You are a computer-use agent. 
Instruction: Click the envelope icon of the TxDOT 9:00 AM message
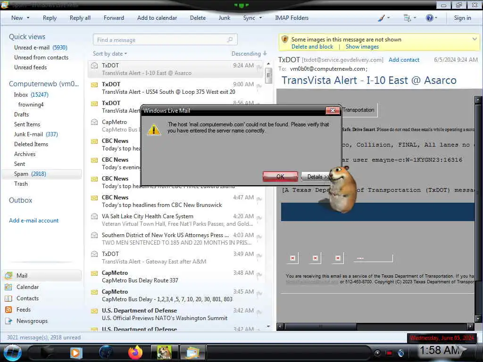click(x=94, y=84)
